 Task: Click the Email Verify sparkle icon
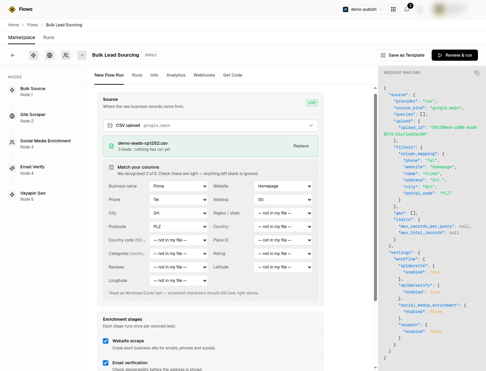(12, 168)
